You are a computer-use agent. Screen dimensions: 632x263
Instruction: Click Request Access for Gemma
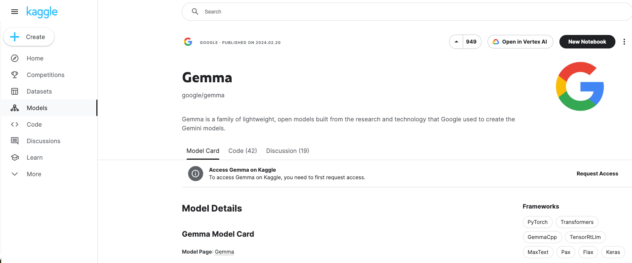[597, 174]
